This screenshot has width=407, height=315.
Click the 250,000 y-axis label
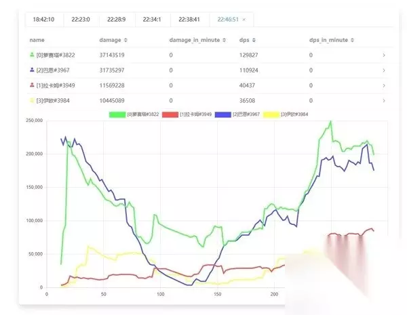[35, 121]
